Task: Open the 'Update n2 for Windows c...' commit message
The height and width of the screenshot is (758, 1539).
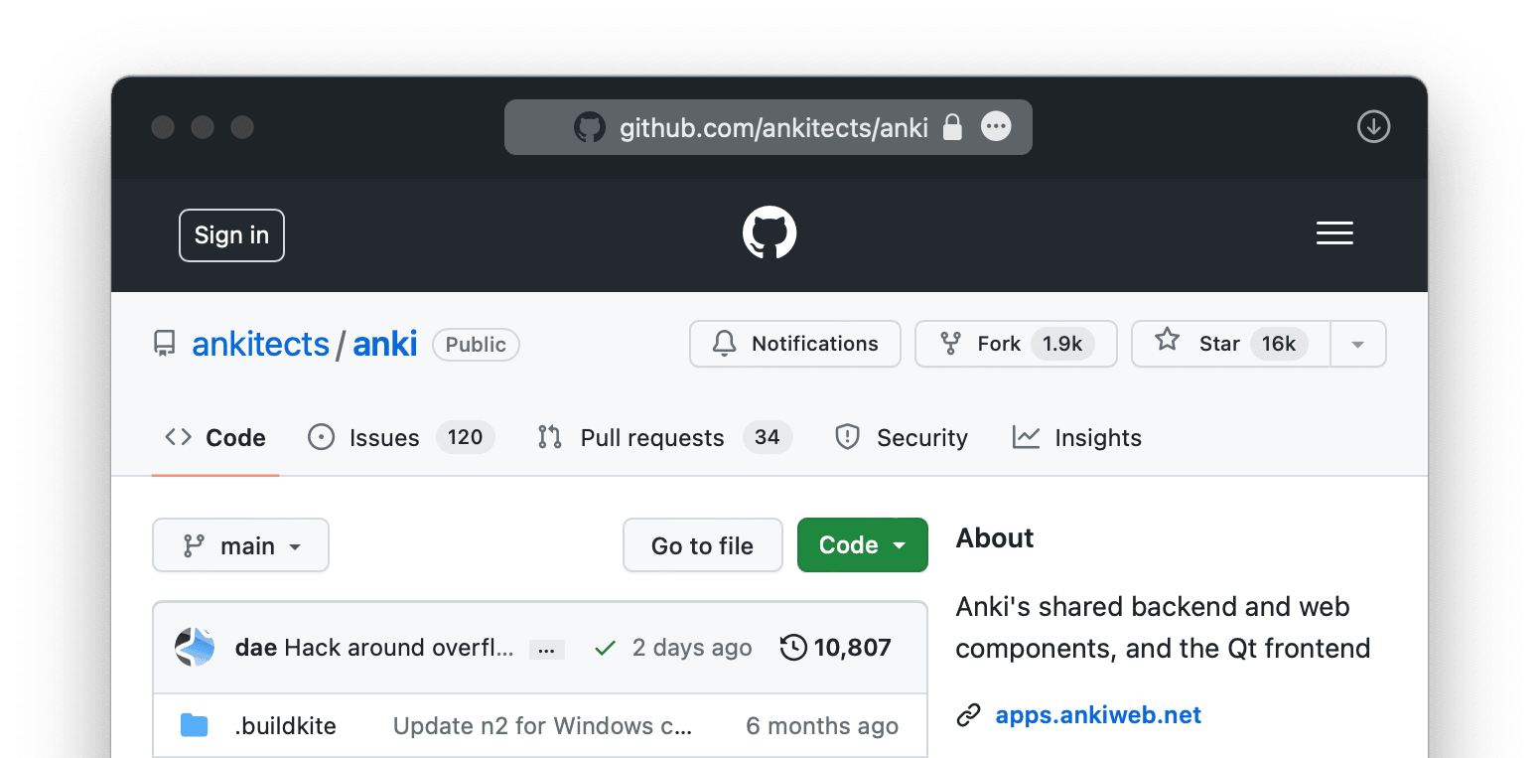Action: point(543,726)
